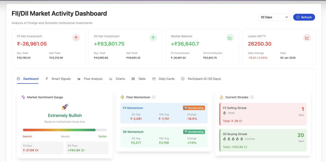Open the 30 Days period dropdown

coord(274,17)
